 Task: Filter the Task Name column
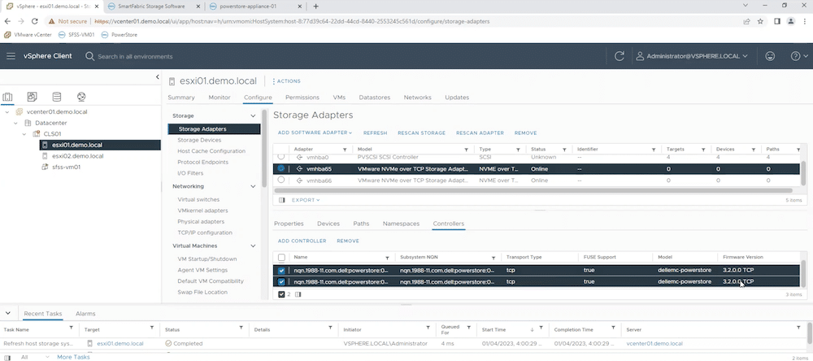[71, 328]
